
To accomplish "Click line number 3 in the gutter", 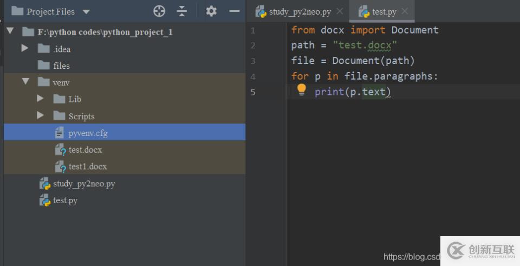I will coord(253,61).
